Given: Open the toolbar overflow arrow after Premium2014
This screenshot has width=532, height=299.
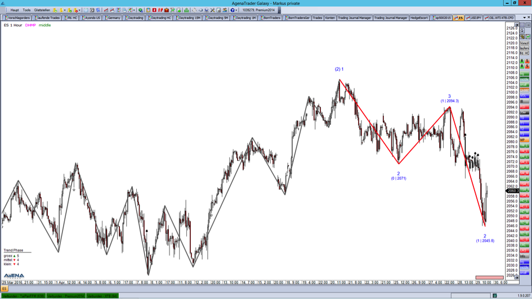Looking at the screenshot, I should (279, 11).
